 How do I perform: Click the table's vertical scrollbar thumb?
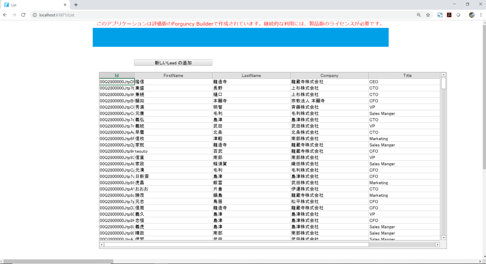point(443,83)
